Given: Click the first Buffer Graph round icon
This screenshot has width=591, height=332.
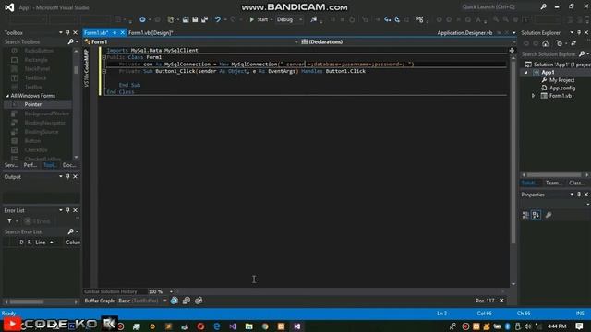Looking at the screenshot, I should click(x=175, y=301).
